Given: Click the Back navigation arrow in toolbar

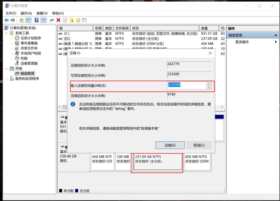Looking at the screenshot, I should pyautogui.click(x=7, y=20).
